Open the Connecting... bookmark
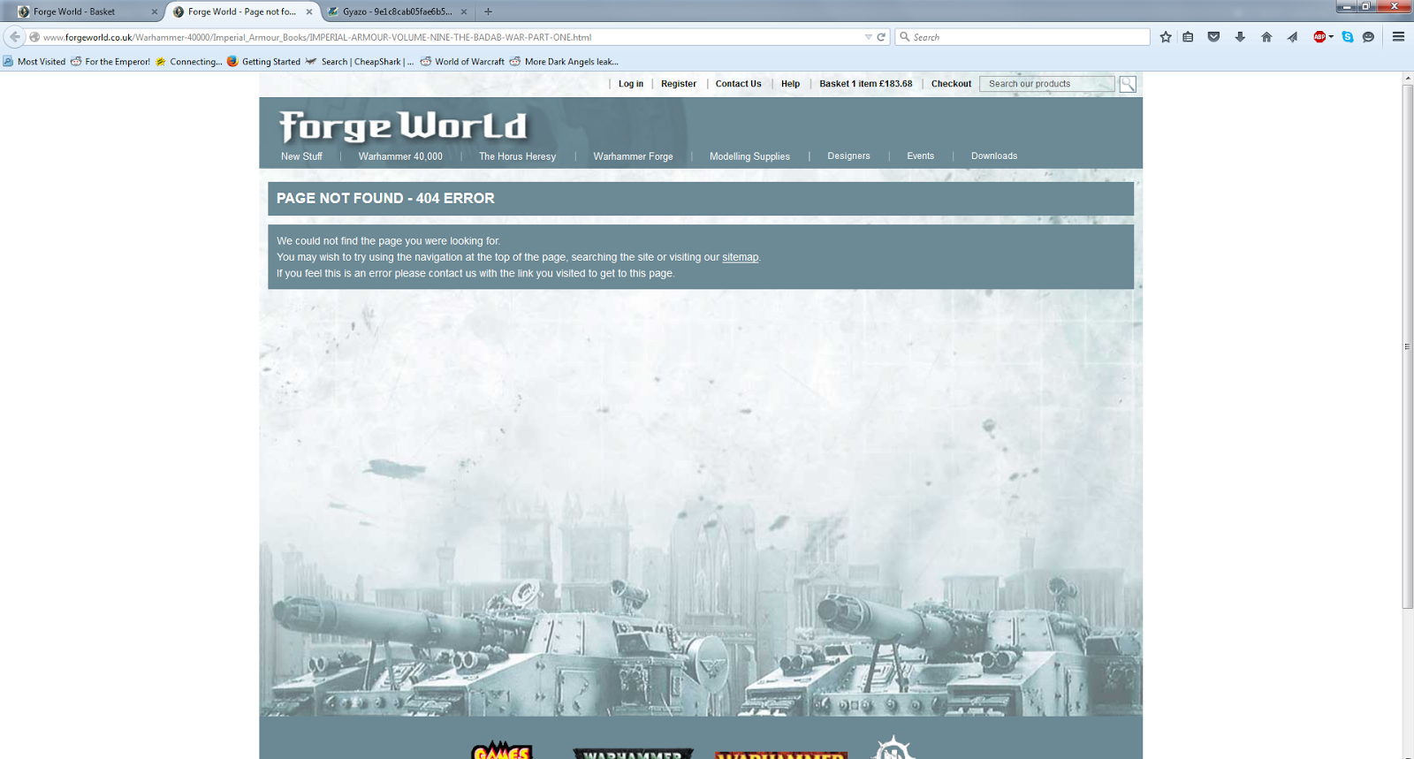The image size is (1414, 759). click(x=189, y=62)
